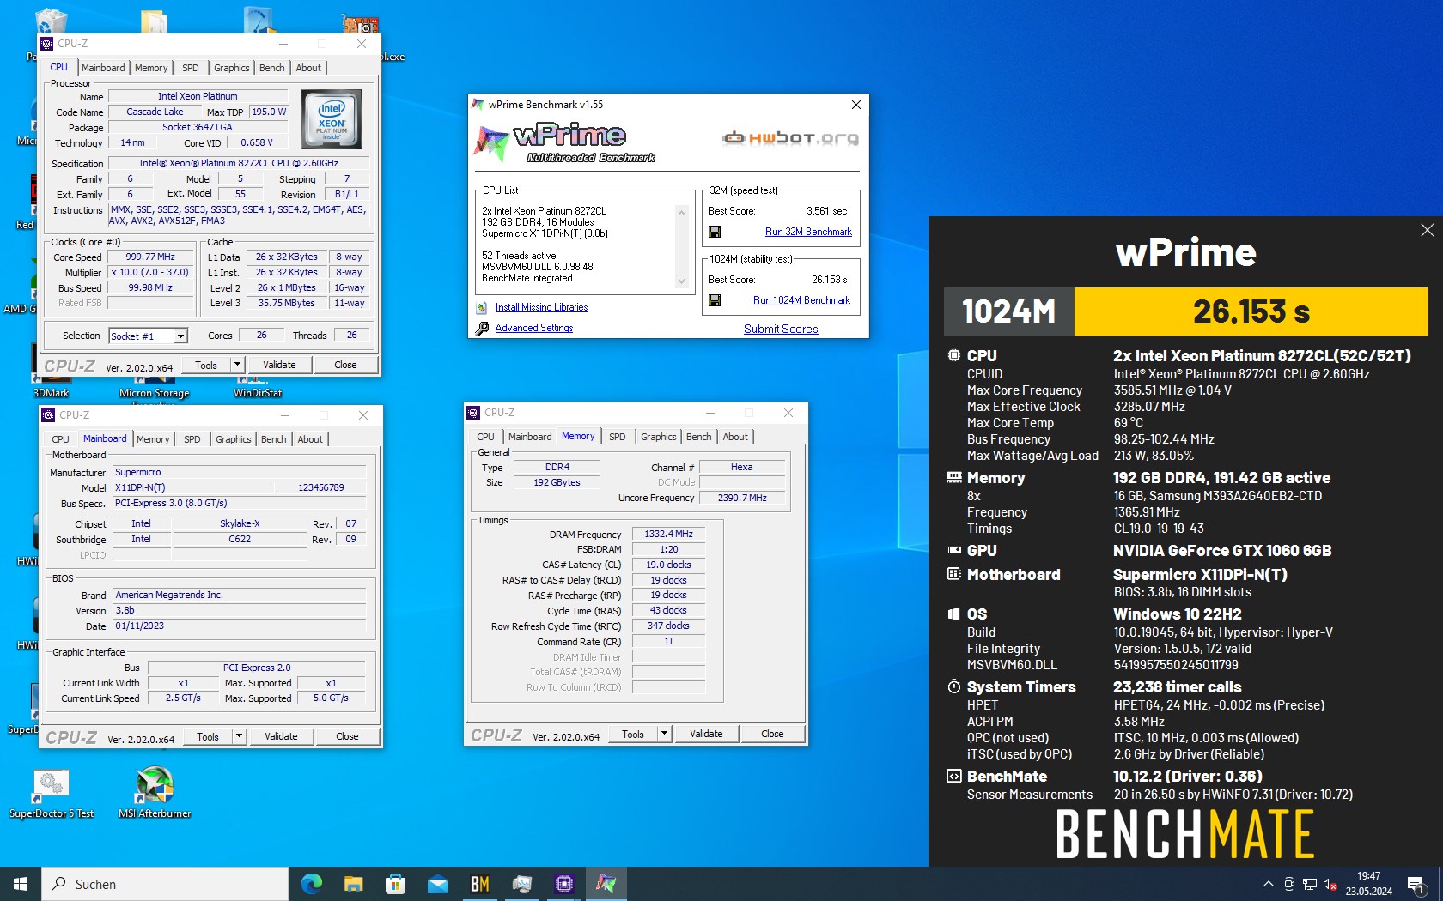Open Mail app from taskbar

point(437,884)
